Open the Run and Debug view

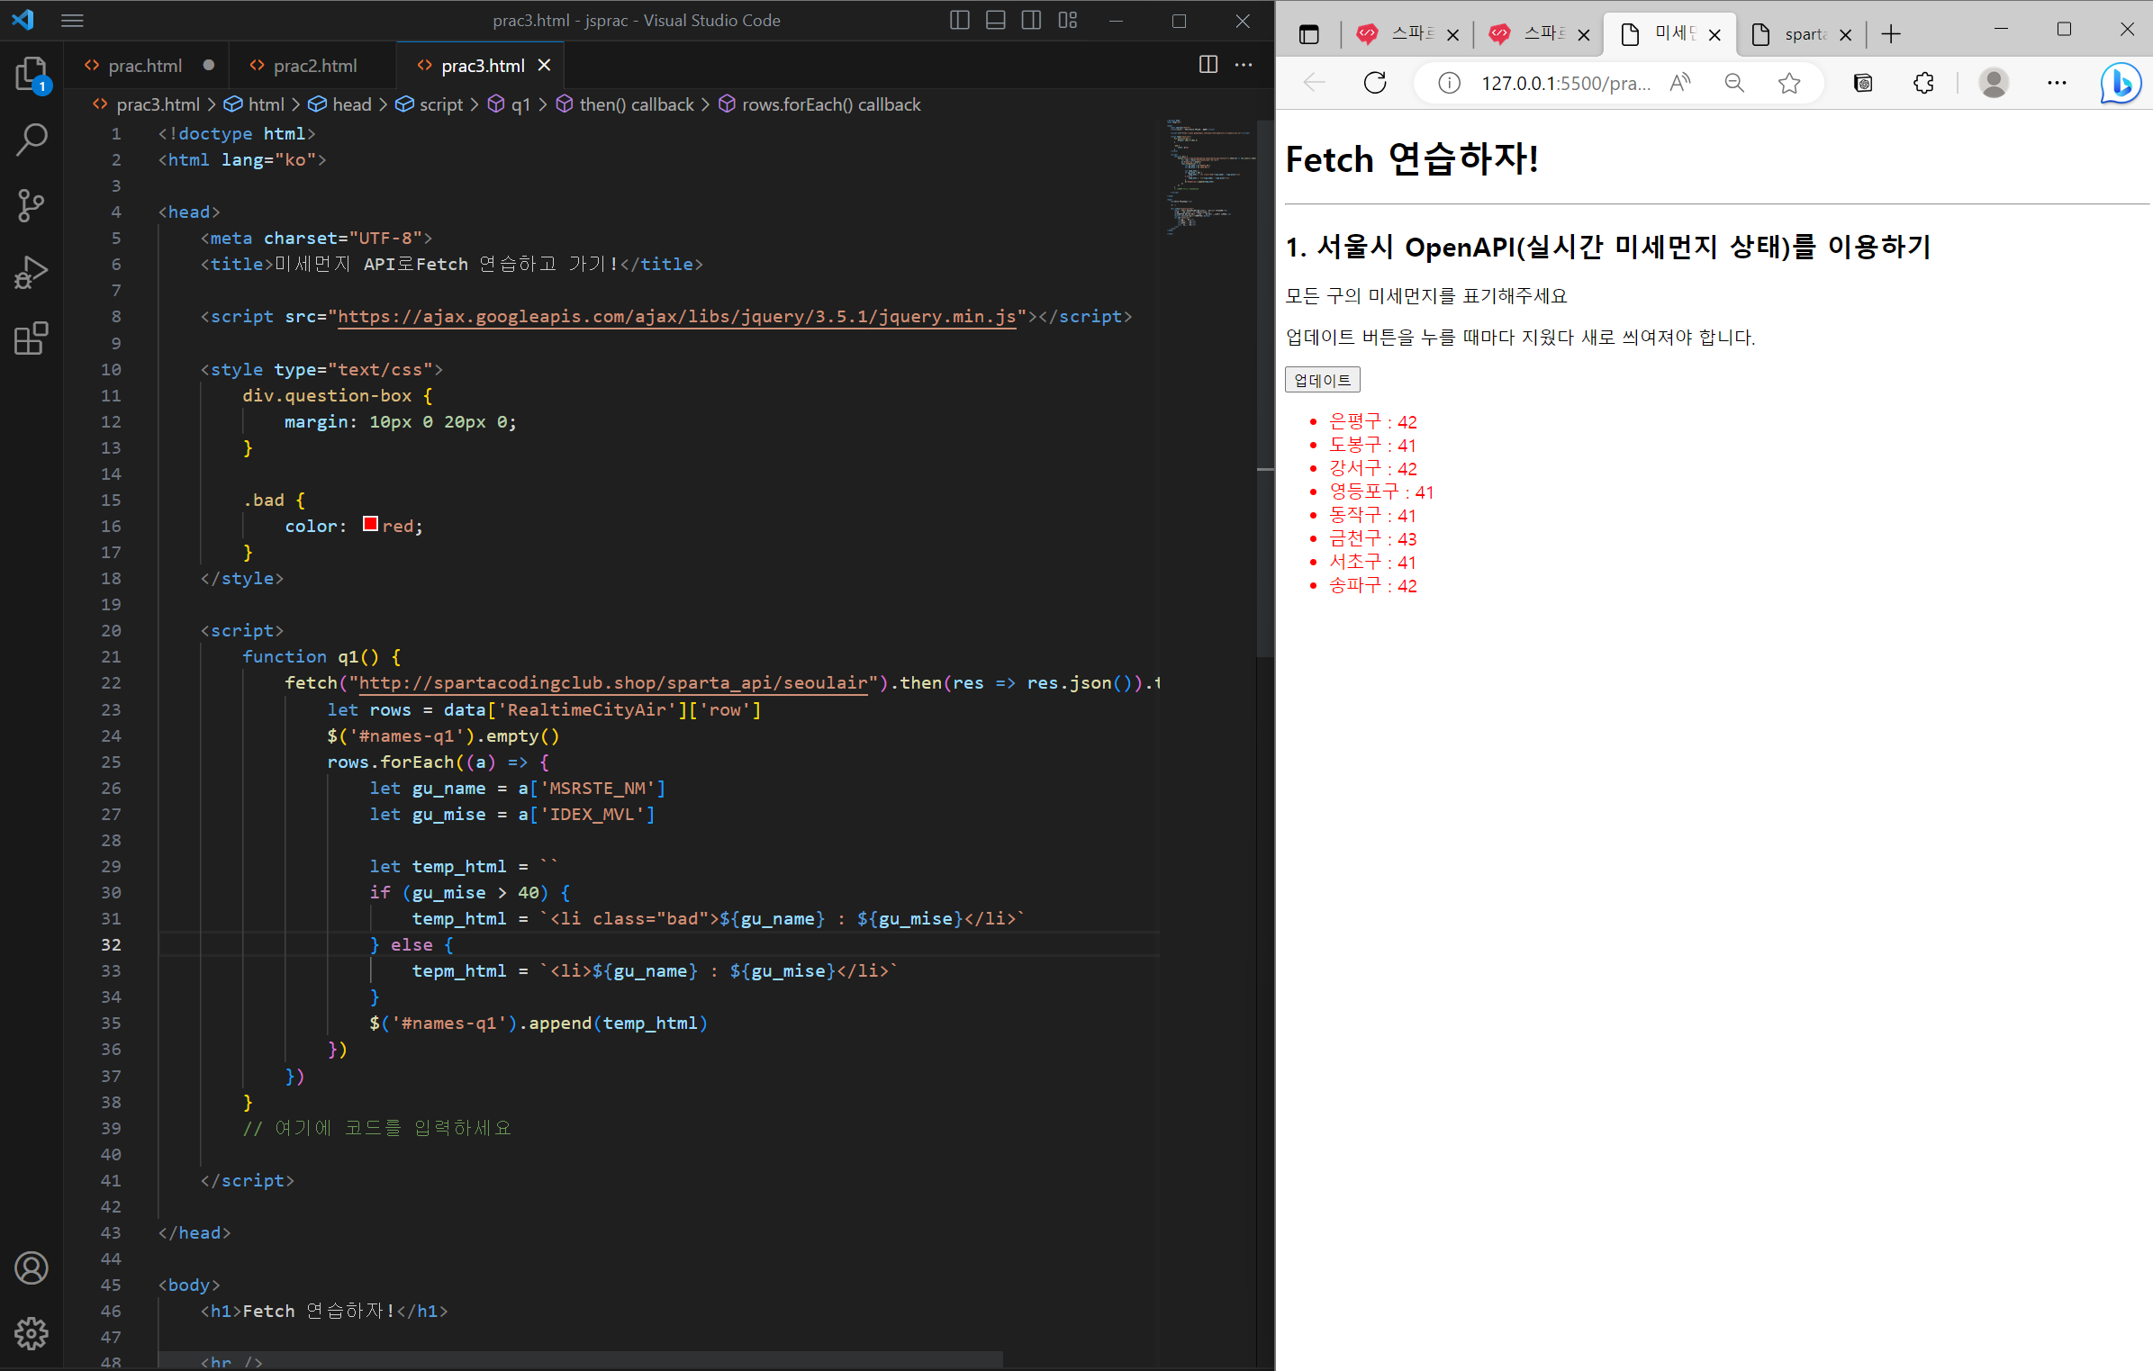[x=32, y=272]
